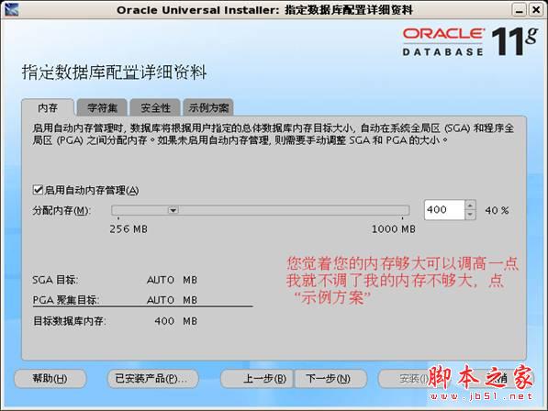Select the 示例方案 tab
This screenshot has width=548, height=411.
(208, 107)
